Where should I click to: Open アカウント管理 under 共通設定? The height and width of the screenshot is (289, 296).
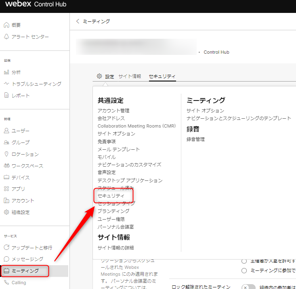click(113, 111)
